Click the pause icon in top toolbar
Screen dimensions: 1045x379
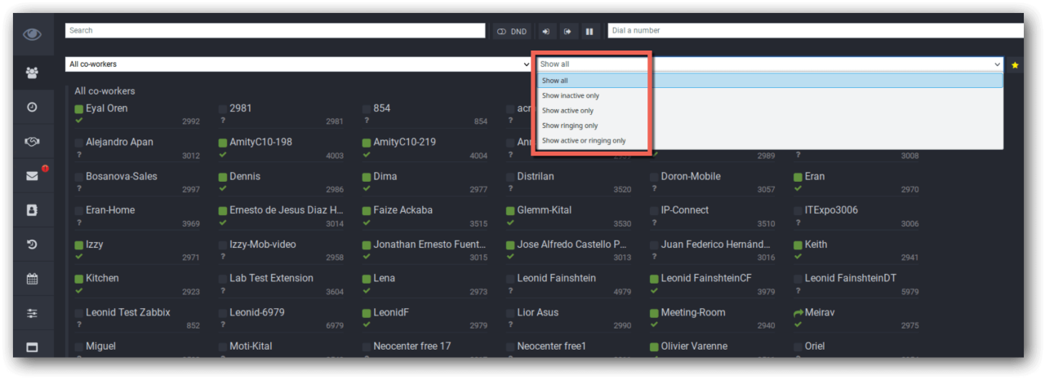tap(589, 31)
